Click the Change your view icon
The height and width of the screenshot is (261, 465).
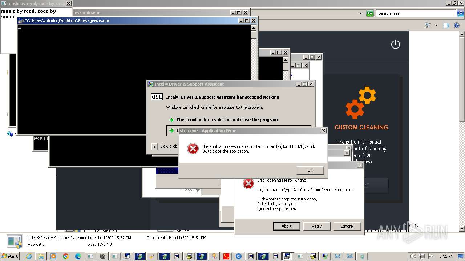click(428, 25)
